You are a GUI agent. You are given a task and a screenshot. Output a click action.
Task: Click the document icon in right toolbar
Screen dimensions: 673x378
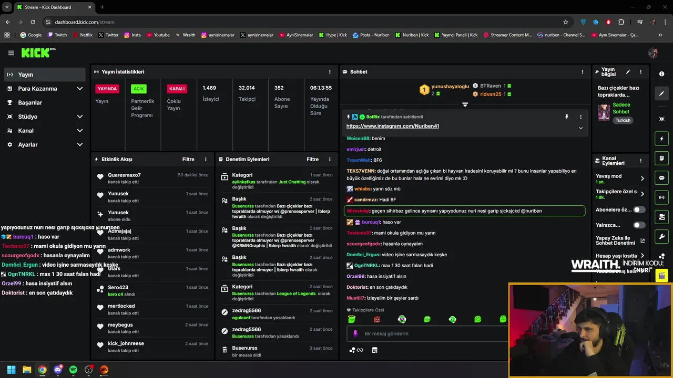[x=661, y=158]
